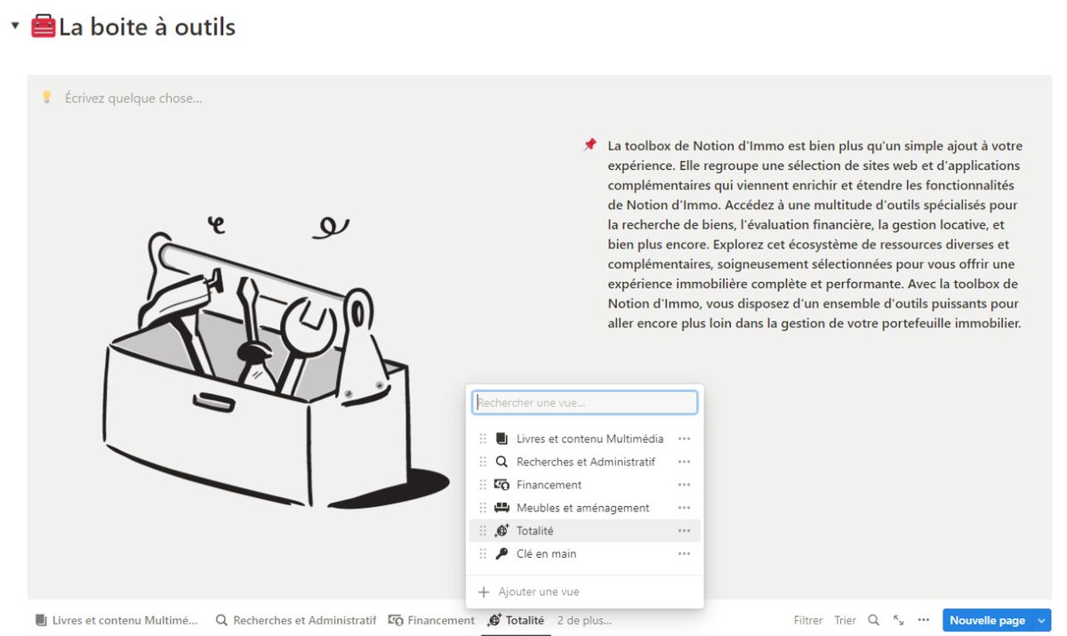Click the database search magnifier icon
The width and height of the screenshot is (1067, 636).
(874, 621)
